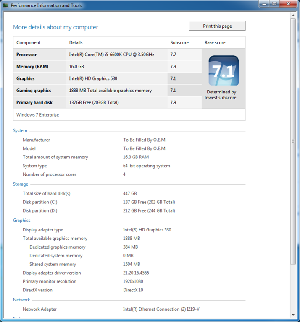300x322 pixels.
Task: Click the 447 GB total hard disk value
Action: click(130, 193)
